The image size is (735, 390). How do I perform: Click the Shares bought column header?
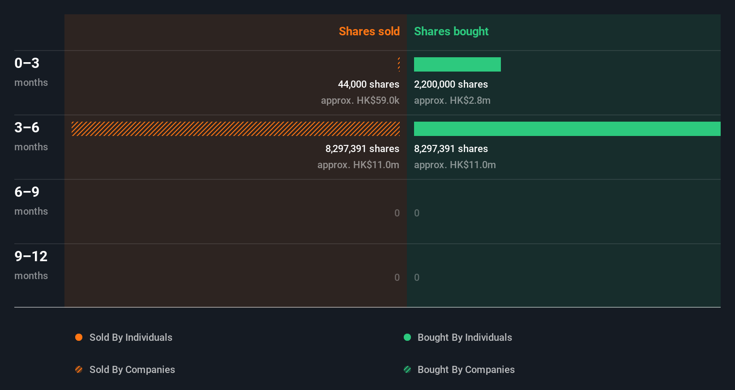click(451, 31)
